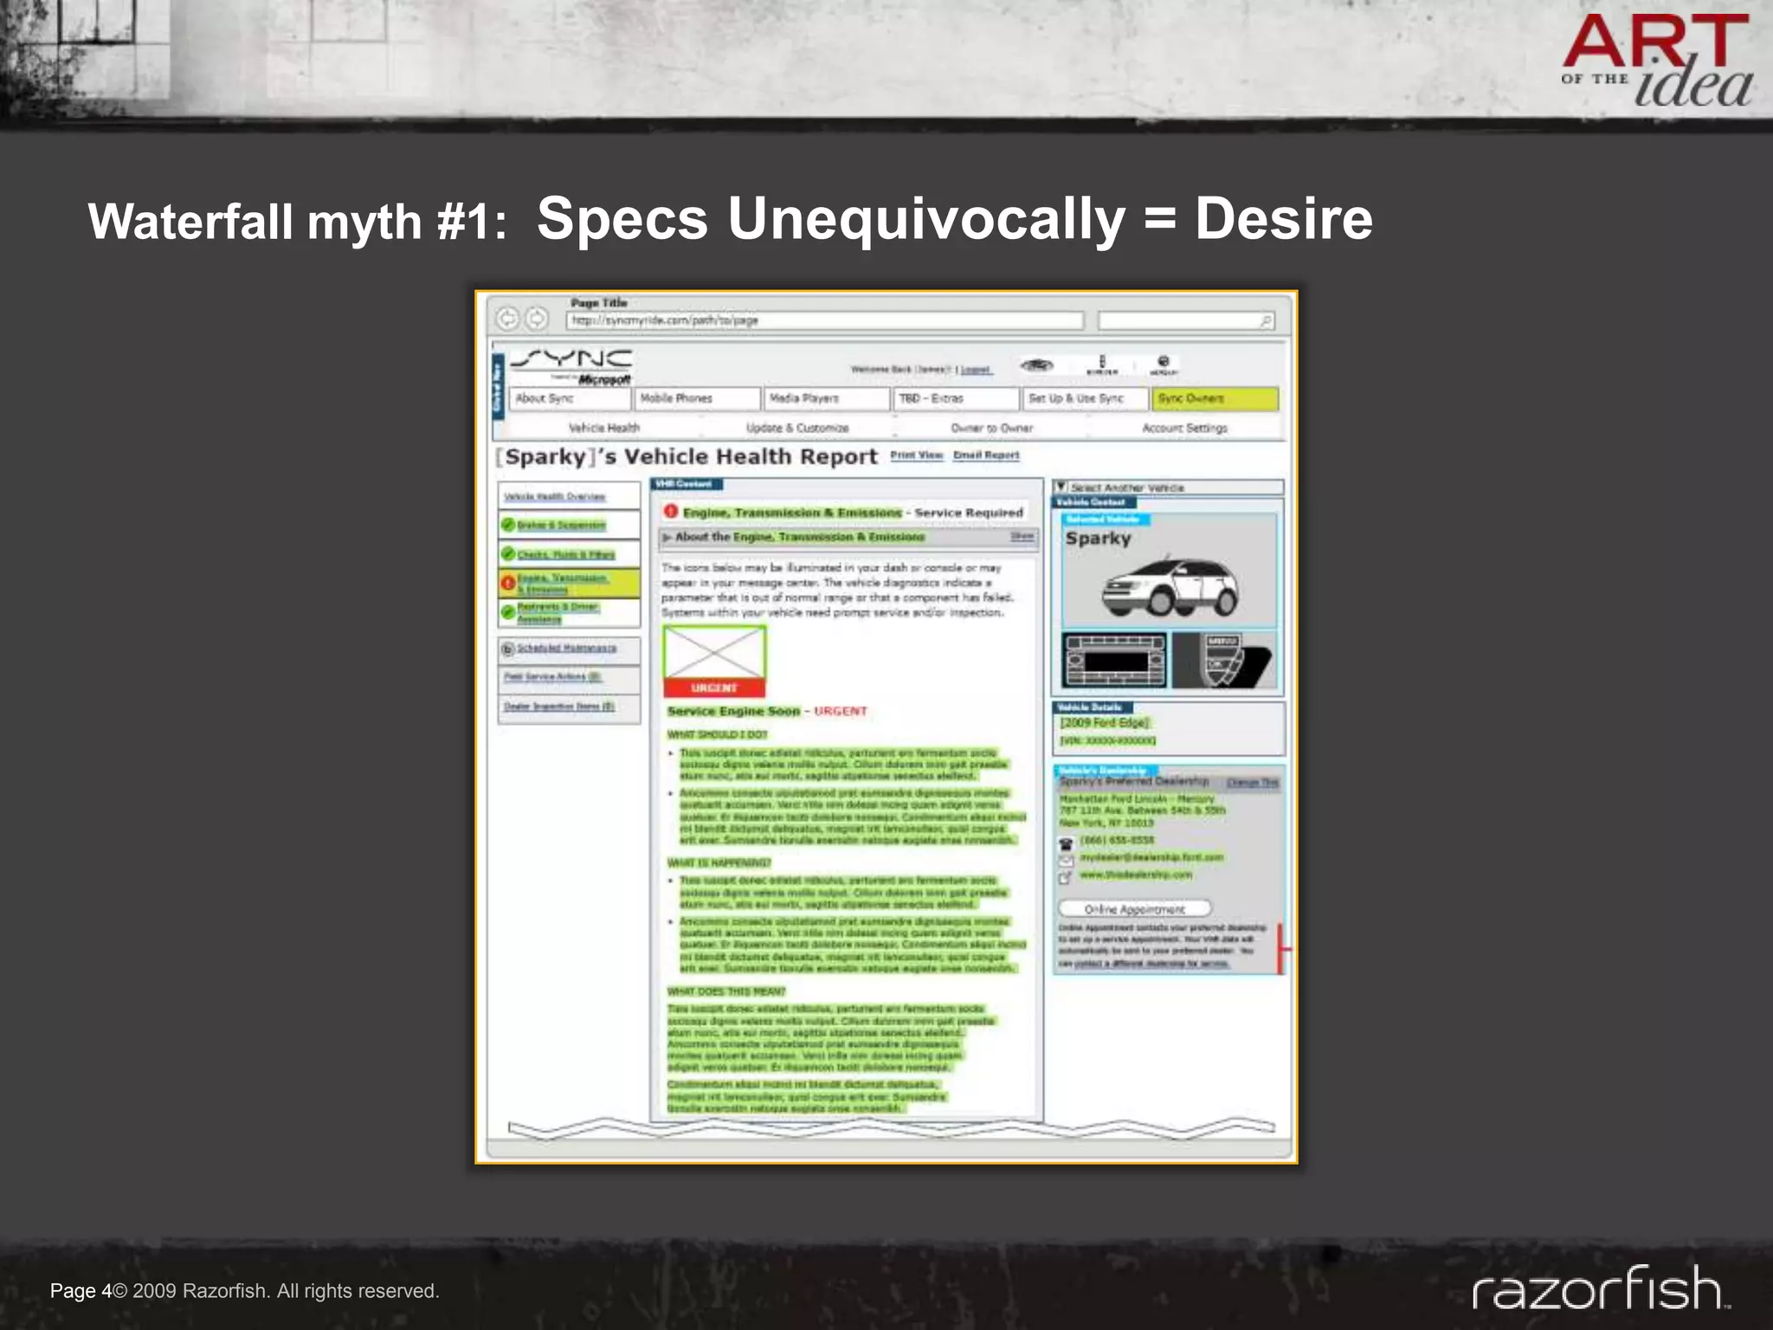Click the Mercury brand logo
The width and height of the screenshot is (1773, 1330).
point(1164,365)
